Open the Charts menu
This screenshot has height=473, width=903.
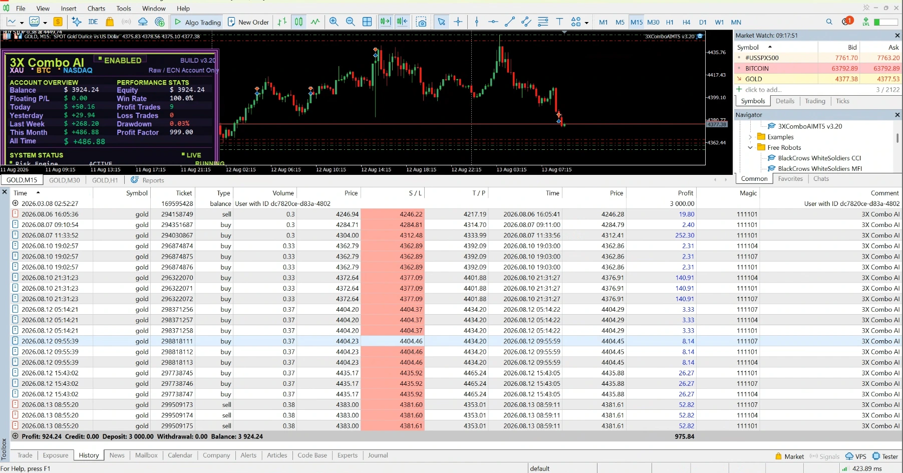tap(96, 9)
